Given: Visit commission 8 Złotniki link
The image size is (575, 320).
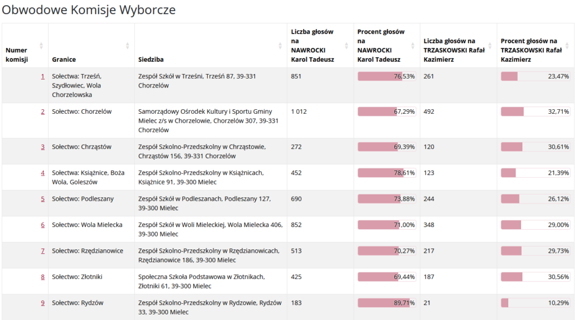Looking at the screenshot, I should pyautogui.click(x=43, y=277).
